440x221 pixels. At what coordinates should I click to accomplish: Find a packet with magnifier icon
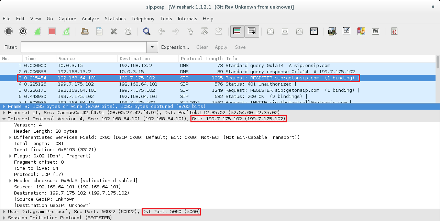(147, 31)
